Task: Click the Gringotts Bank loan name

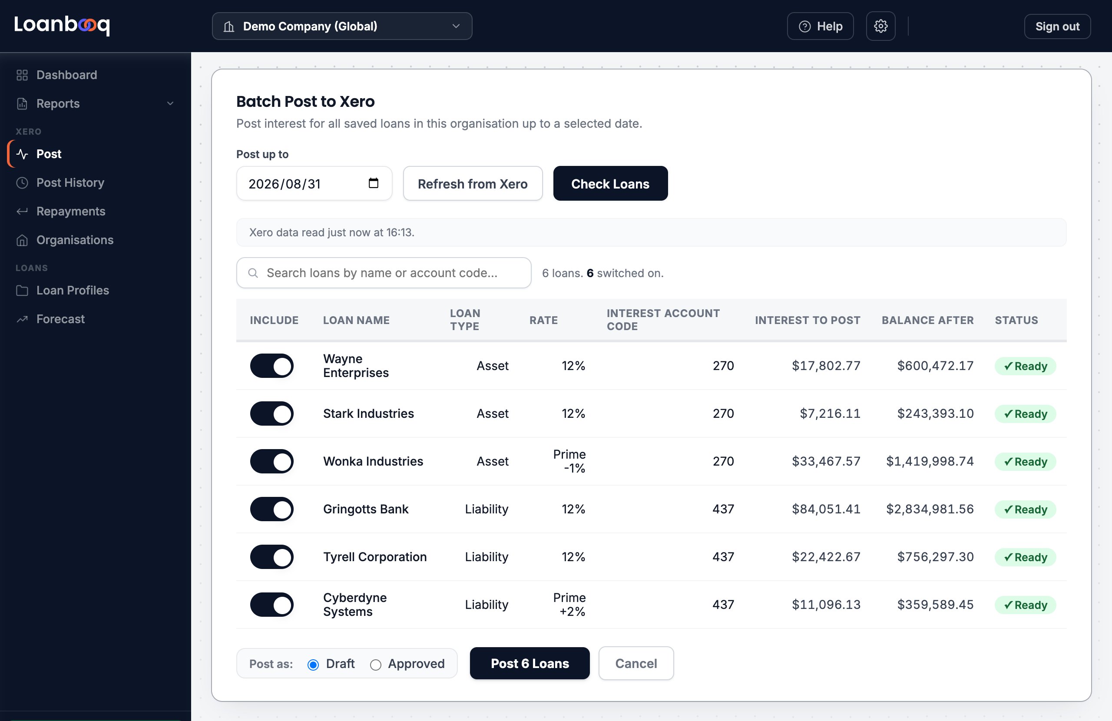Action: coord(366,509)
